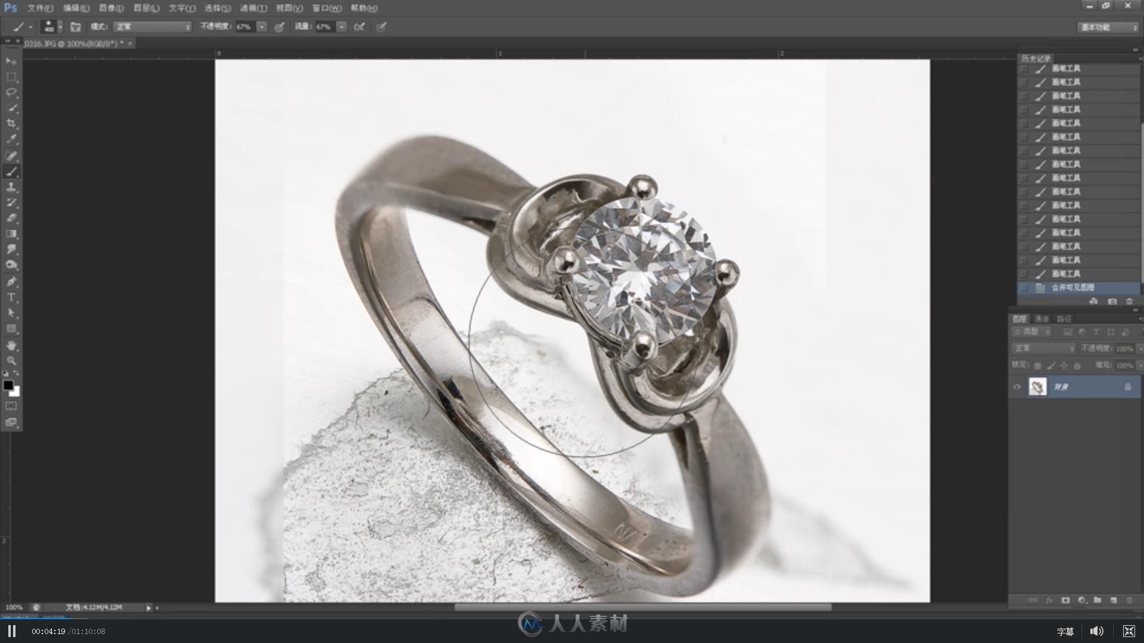Toggle Quick Mask mode
The height and width of the screenshot is (643, 1144).
(x=11, y=406)
